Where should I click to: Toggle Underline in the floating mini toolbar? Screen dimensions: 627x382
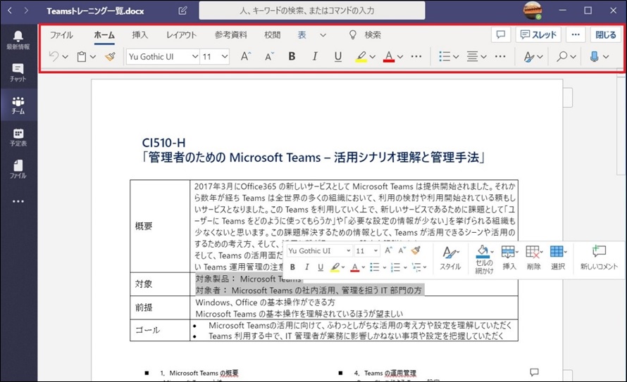321,267
